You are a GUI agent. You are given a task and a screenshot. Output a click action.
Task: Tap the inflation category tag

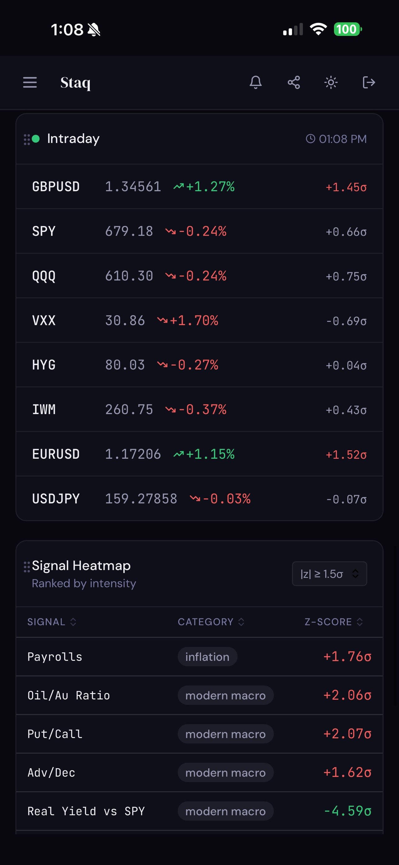(207, 657)
